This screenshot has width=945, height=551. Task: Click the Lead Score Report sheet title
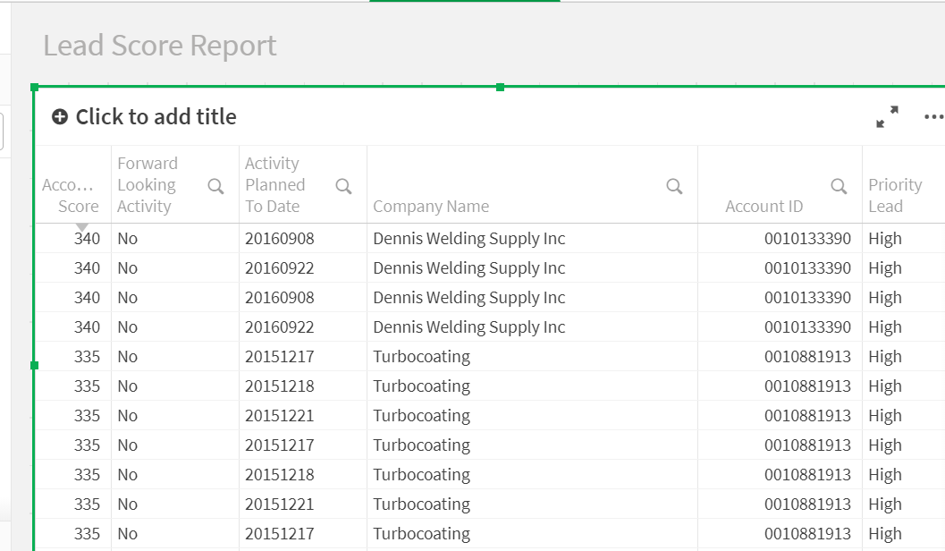coord(160,46)
